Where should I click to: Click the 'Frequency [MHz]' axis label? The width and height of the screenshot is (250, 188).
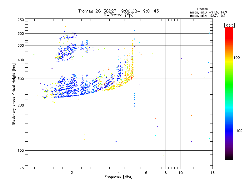coord(118,177)
